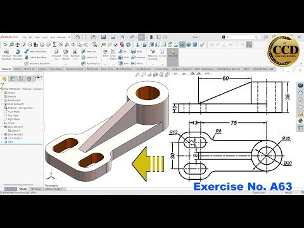
Task: Open the PropertyManager tab
Action: pyautogui.click(x=13, y=79)
